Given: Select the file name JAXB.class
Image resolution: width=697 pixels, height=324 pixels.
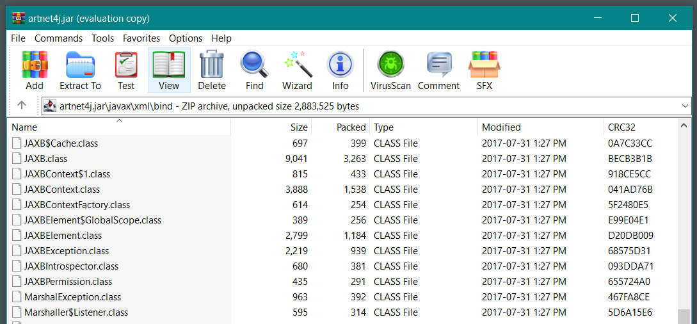Looking at the screenshot, I should click(46, 158).
